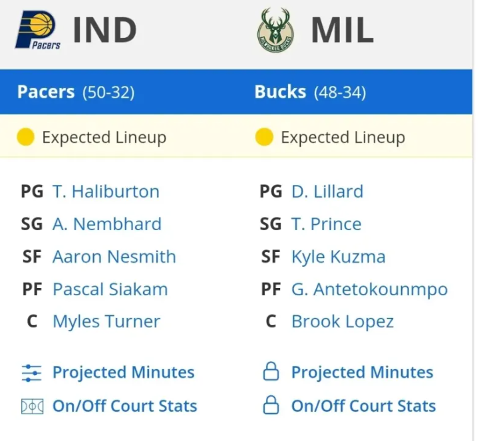The width and height of the screenshot is (485, 441).
Task: Click the yellow Expected Lineup dot for Pacers
Action: coord(25,137)
